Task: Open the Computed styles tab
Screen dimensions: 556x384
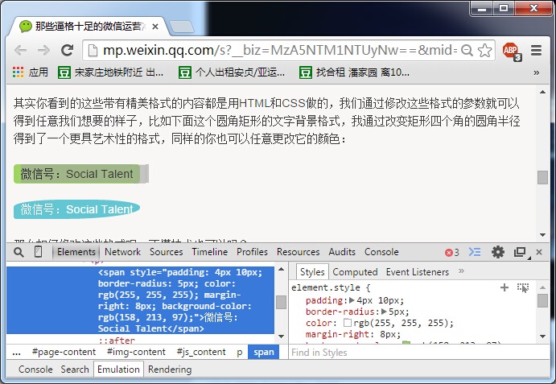Action: tap(355, 272)
